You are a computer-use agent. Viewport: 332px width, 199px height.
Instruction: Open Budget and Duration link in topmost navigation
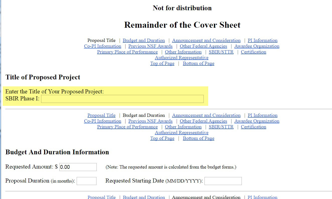[144, 40]
